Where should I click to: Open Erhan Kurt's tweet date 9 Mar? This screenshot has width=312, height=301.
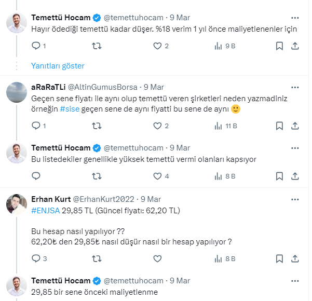151,199
